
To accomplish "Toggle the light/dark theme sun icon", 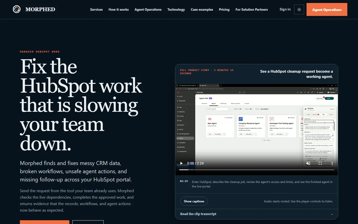I will pos(299,10).
